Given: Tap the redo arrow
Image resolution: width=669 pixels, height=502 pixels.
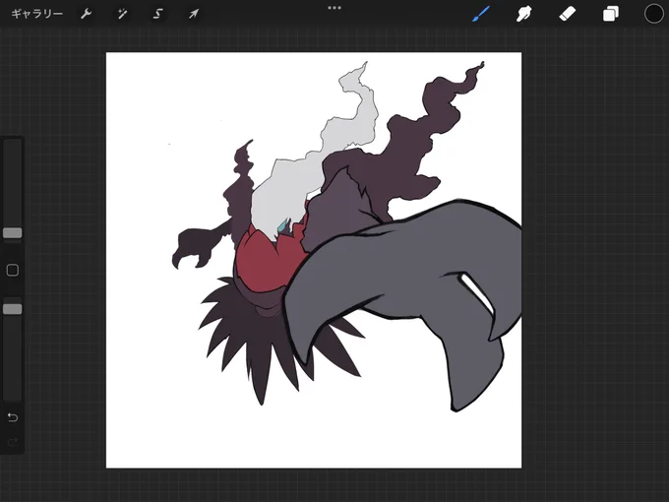Looking at the screenshot, I should point(13,442).
